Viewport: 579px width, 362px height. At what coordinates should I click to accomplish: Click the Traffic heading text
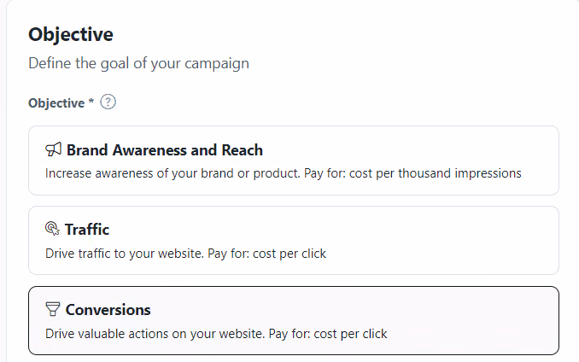click(x=87, y=230)
